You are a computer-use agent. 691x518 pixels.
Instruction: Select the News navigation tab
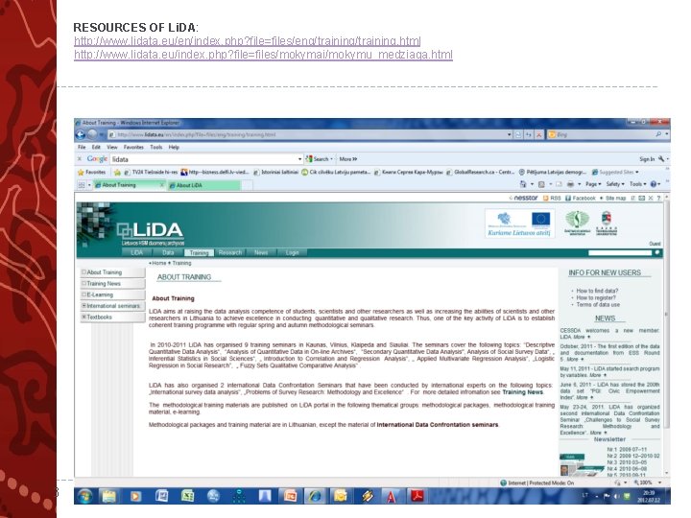pyautogui.click(x=261, y=252)
